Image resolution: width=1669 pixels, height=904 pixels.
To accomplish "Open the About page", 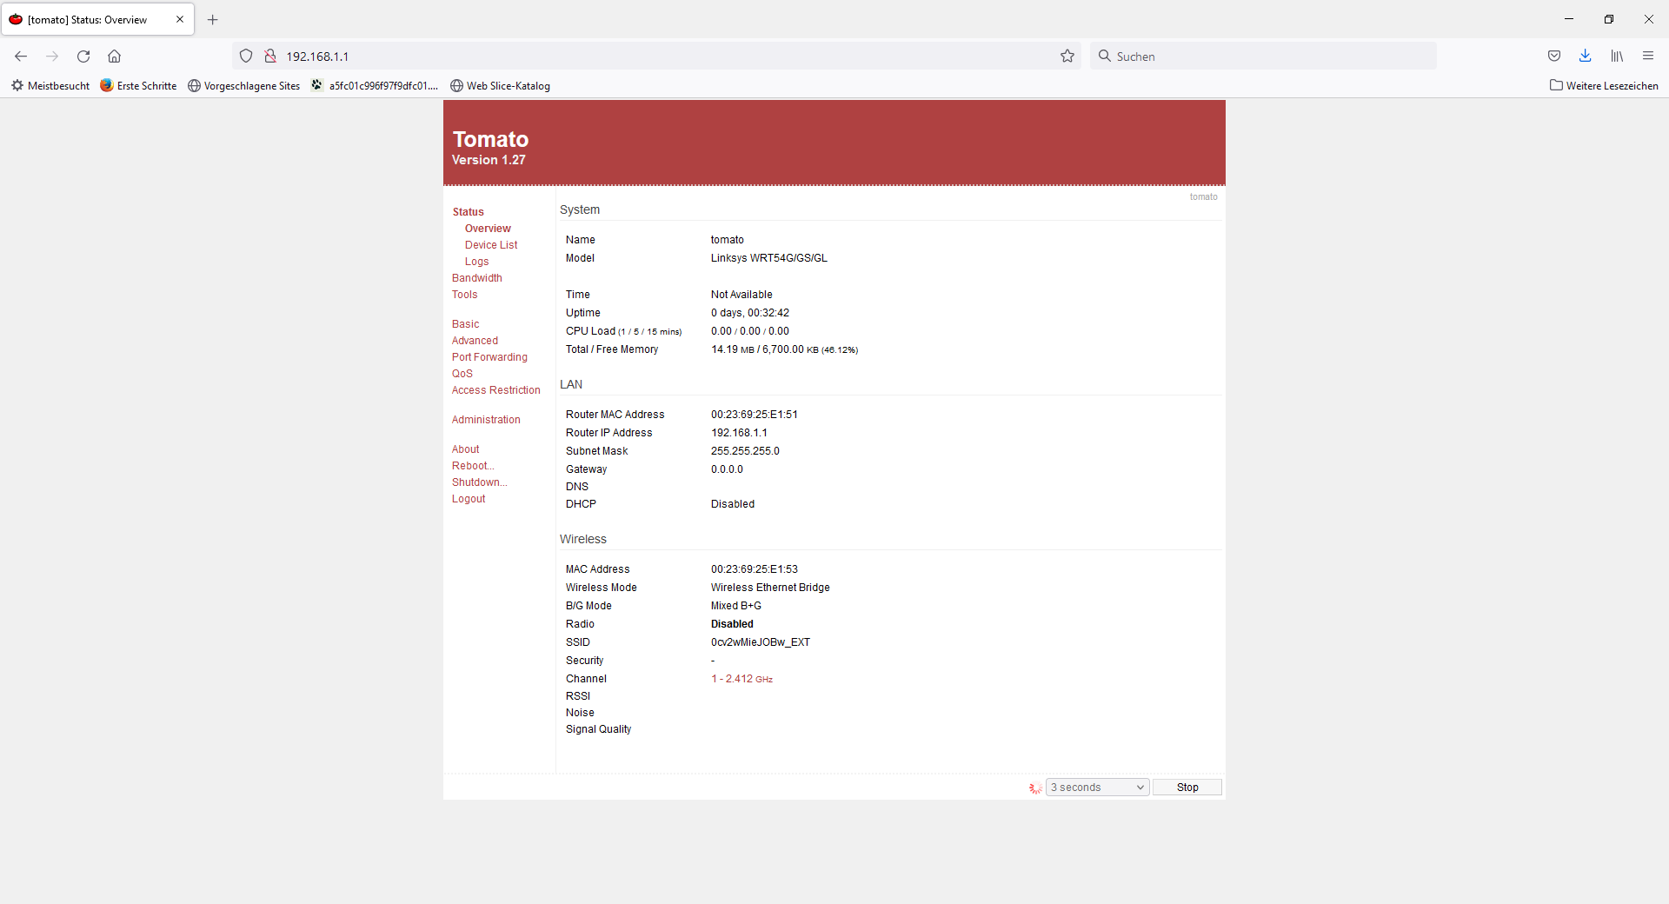I will pyautogui.click(x=465, y=449).
